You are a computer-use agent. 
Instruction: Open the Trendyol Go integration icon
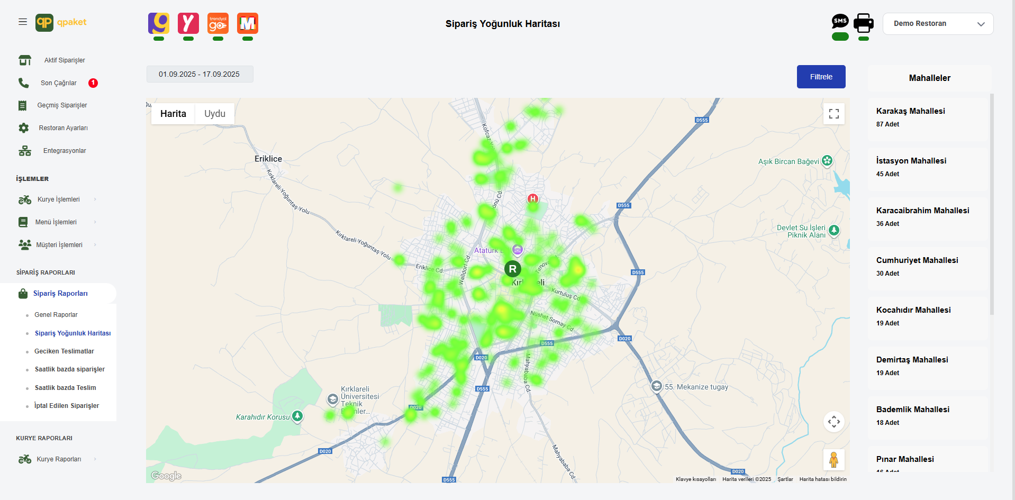[218, 23]
